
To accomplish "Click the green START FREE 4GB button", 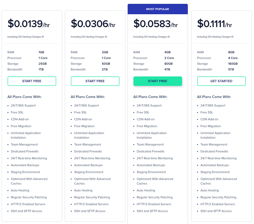I will [x=157, y=81].
